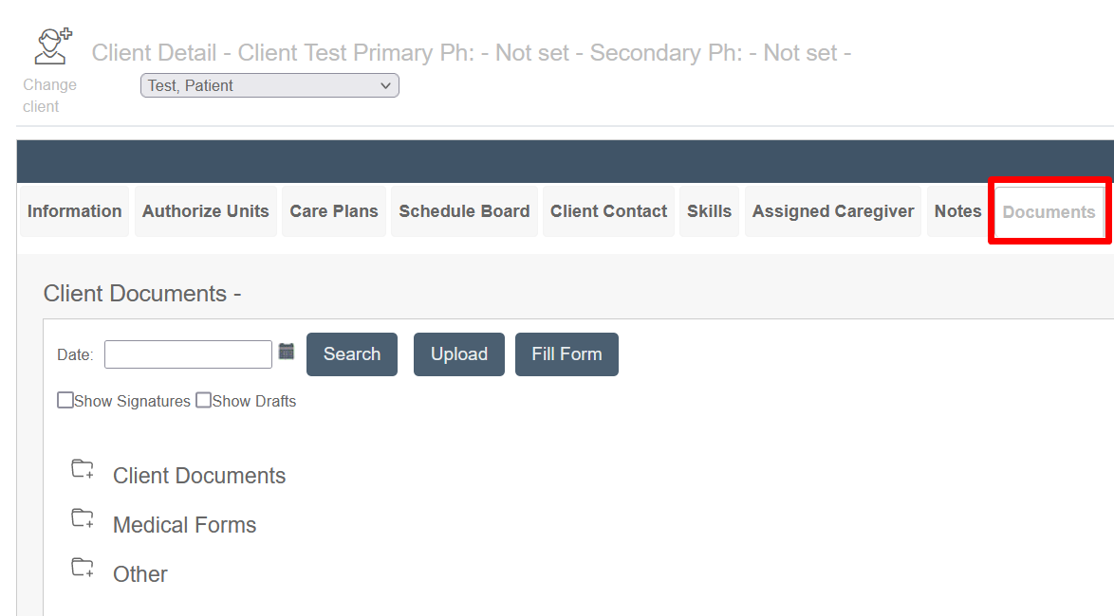Select the Client Documents tree item

[199, 476]
